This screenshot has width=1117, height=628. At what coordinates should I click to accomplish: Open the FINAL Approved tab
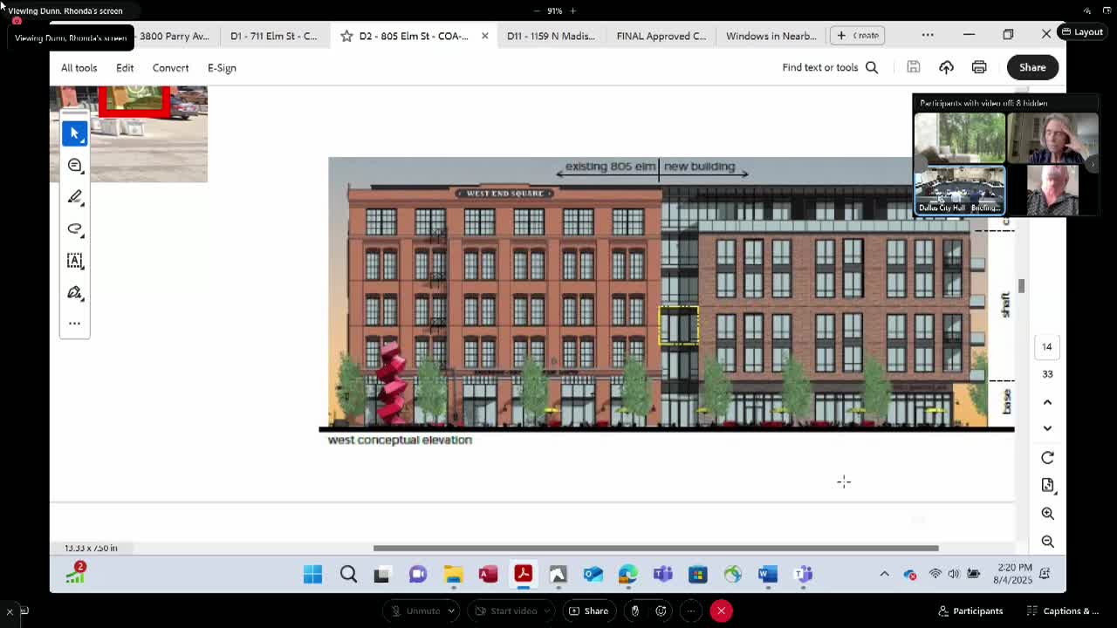(x=661, y=36)
